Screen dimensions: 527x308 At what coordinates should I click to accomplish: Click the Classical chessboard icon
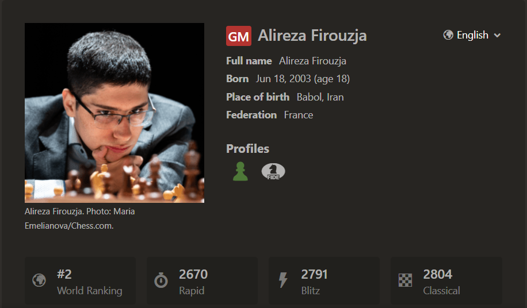[x=405, y=280]
